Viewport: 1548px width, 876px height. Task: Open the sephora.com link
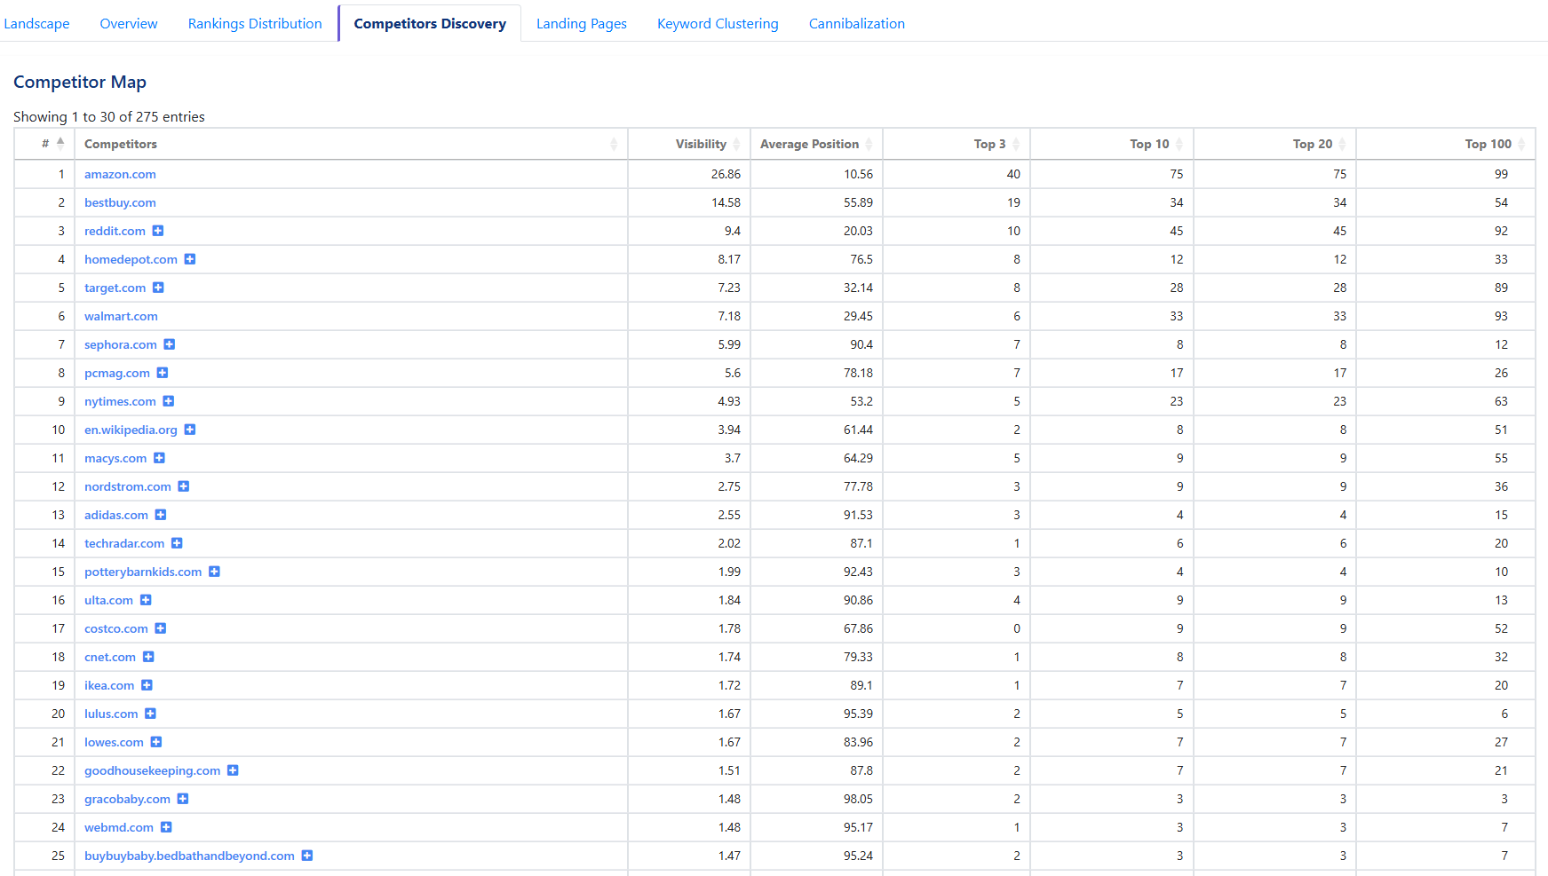pyautogui.click(x=120, y=344)
